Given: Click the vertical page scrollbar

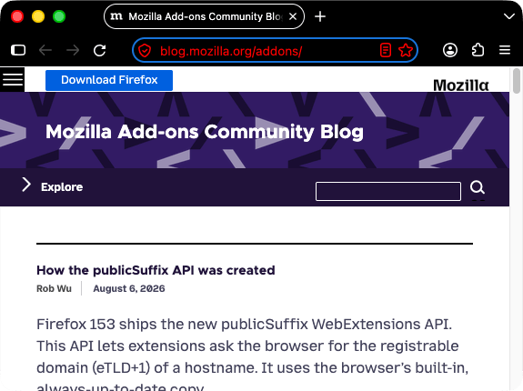Looking at the screenshot, I should [x=517, y=81].
